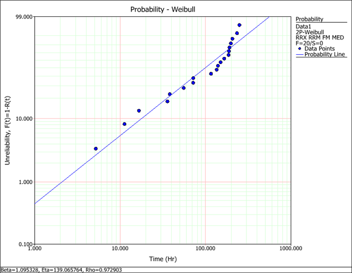Click the data point just above 10 hours

pyautogui.click(x=125, y=124)
